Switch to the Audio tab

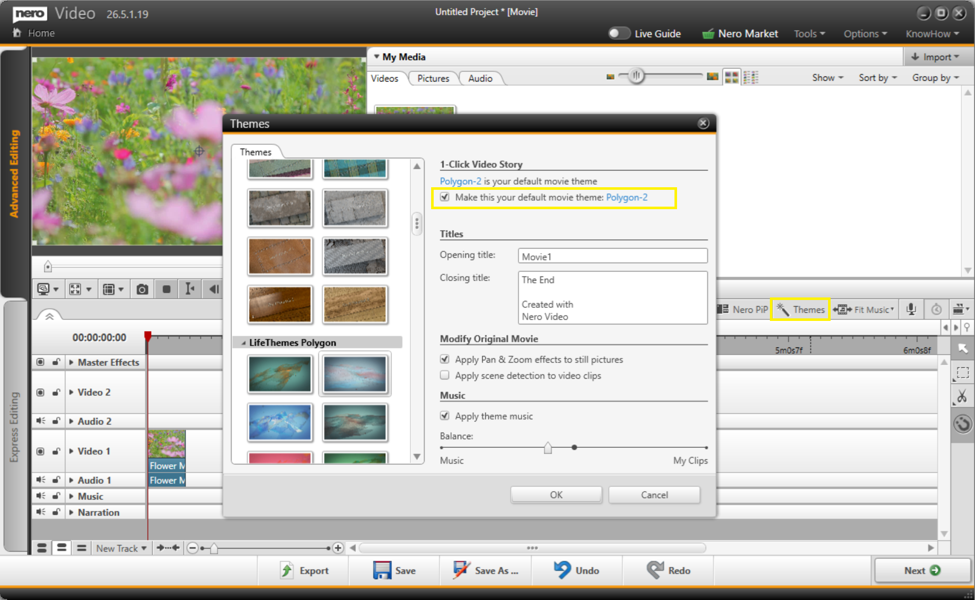click(480, 78)
